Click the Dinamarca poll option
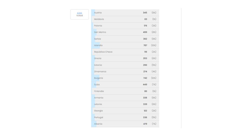Screen dimensions: 243x137 [125, 72]
